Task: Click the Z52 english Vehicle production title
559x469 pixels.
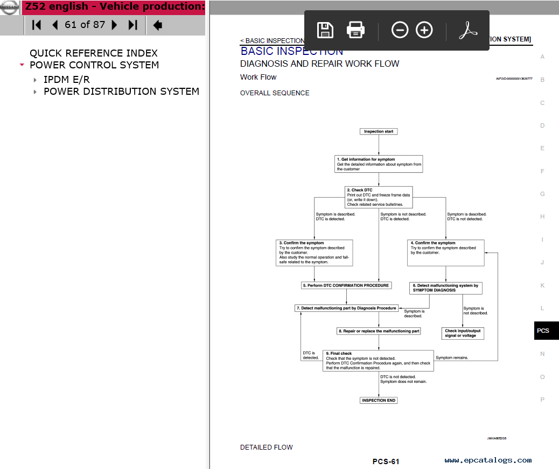Action: tap(115, 6)
